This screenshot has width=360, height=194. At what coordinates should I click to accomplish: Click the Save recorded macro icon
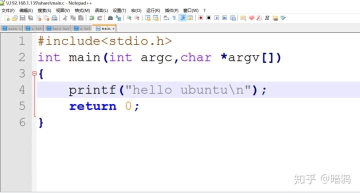232,18
